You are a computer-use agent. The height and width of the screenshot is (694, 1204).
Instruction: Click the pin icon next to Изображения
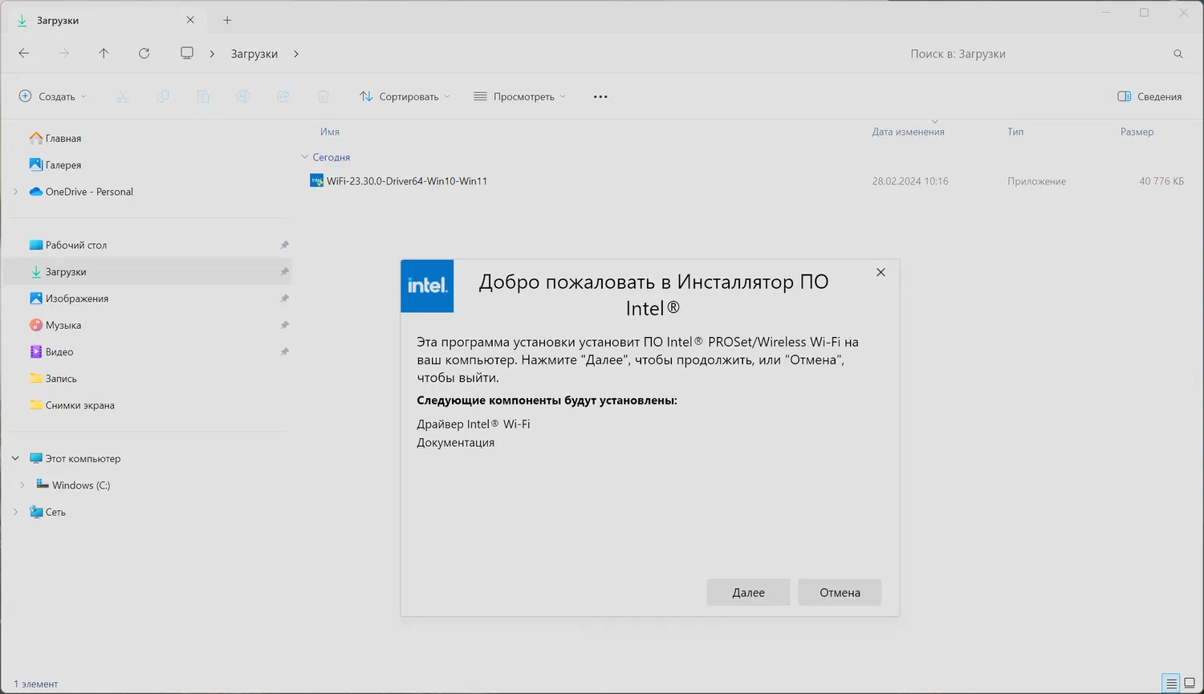[x=284, y=298]
